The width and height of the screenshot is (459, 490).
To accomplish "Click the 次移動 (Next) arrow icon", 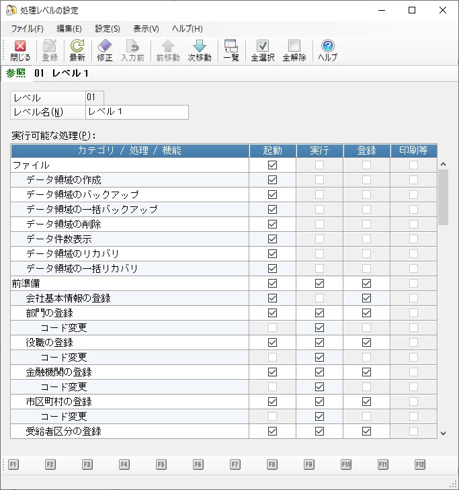I will coord(200,46).
